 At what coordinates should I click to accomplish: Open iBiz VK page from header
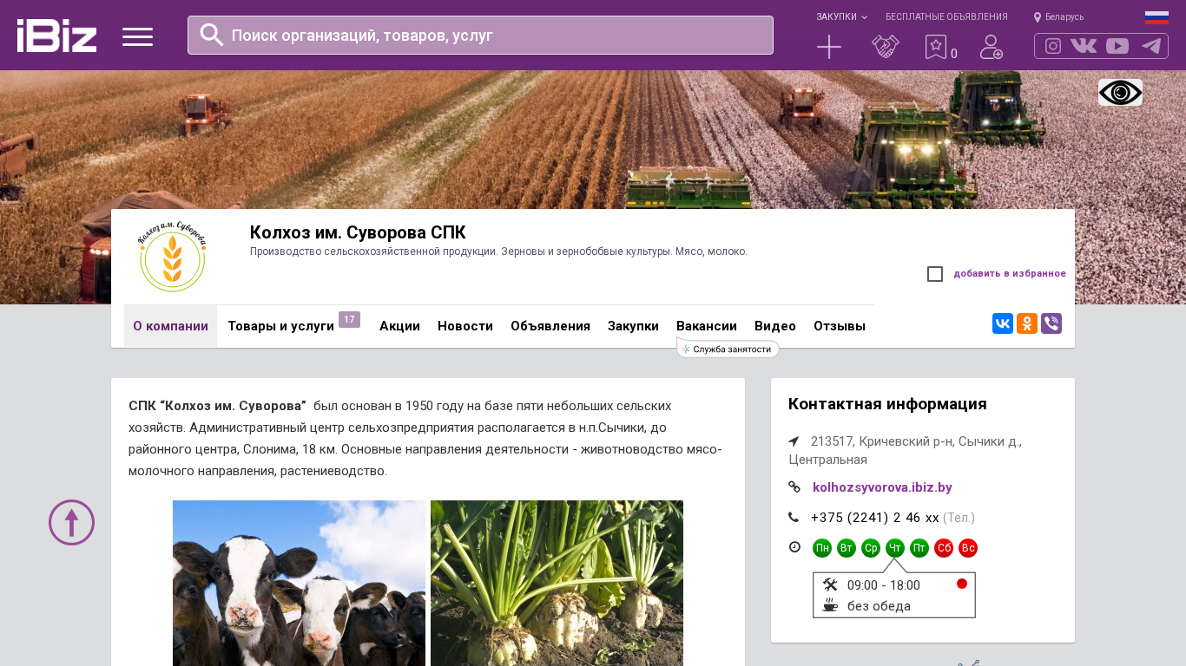[1084, 46]
